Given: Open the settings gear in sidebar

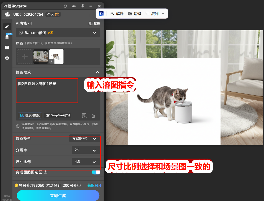Looking at the screenshot, I should [7, 58].
